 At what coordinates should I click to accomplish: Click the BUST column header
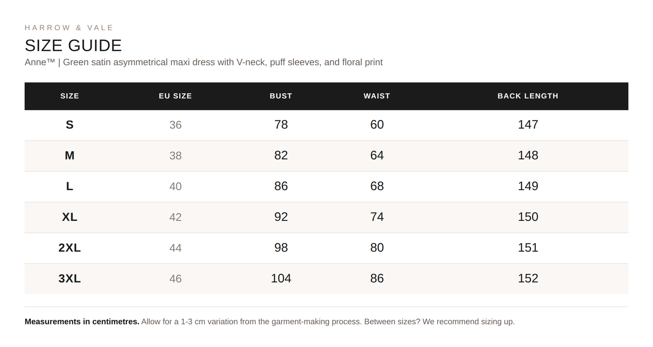point(281,96)
